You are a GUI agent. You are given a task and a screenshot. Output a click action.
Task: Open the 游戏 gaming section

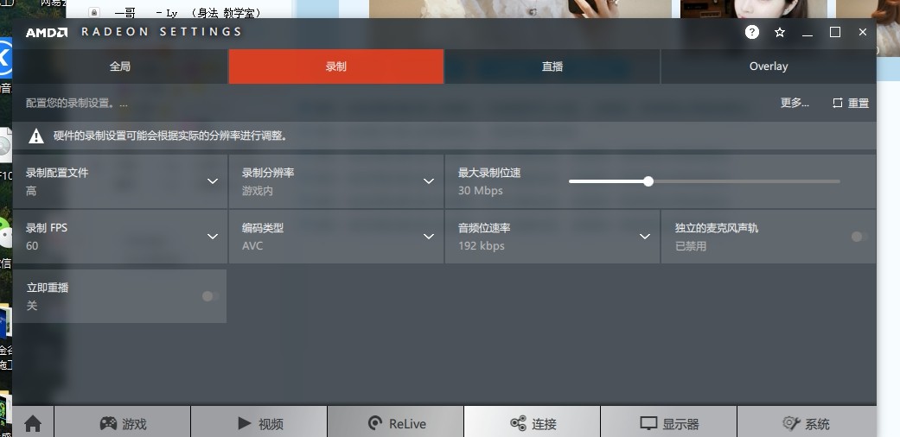(x=123, y=424)
